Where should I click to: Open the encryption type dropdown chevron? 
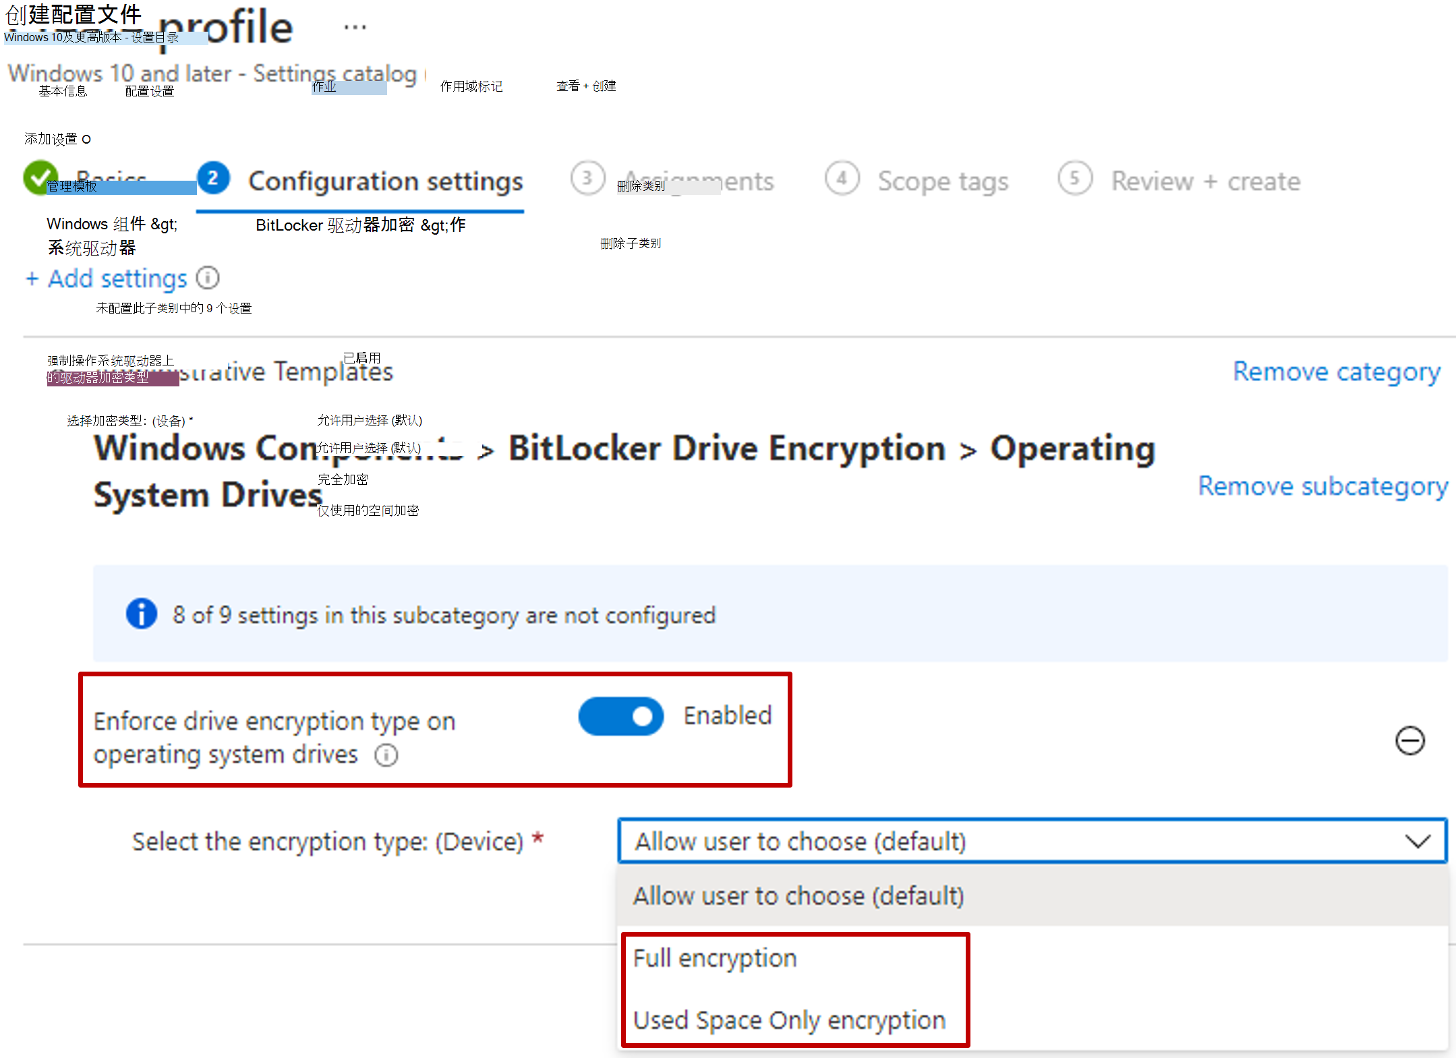click(x=1418, y=841)
